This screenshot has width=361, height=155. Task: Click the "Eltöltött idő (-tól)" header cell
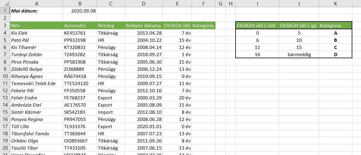pyautogui.click(x=256, y=25)
